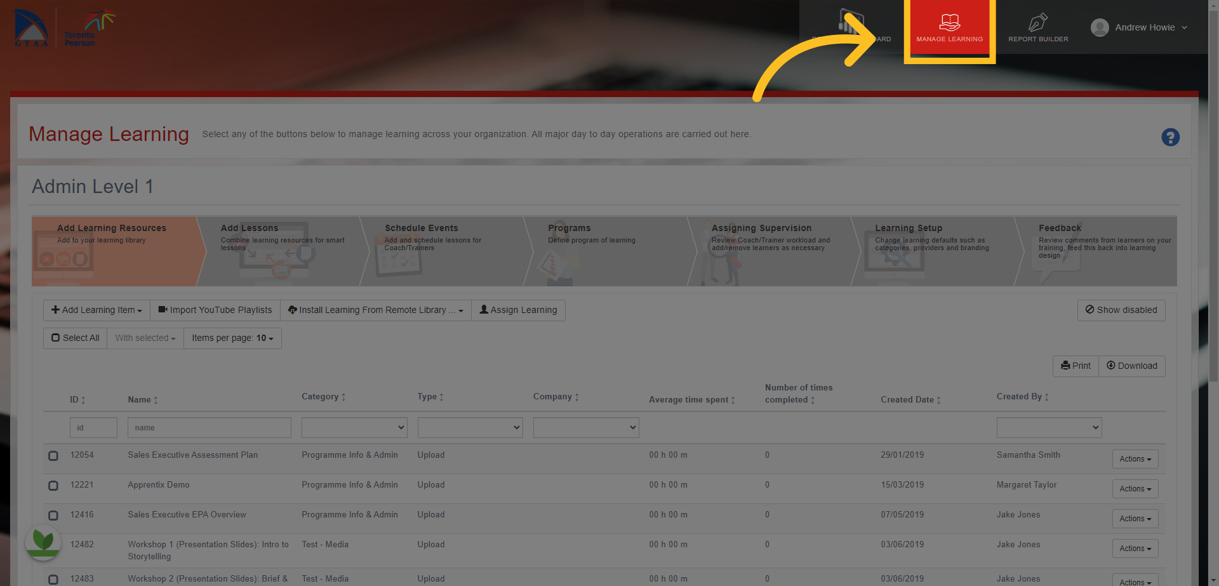Open the Created By filter dropdown
This screenshot has height=586, width=1219.
click(x=1049, y=427)
